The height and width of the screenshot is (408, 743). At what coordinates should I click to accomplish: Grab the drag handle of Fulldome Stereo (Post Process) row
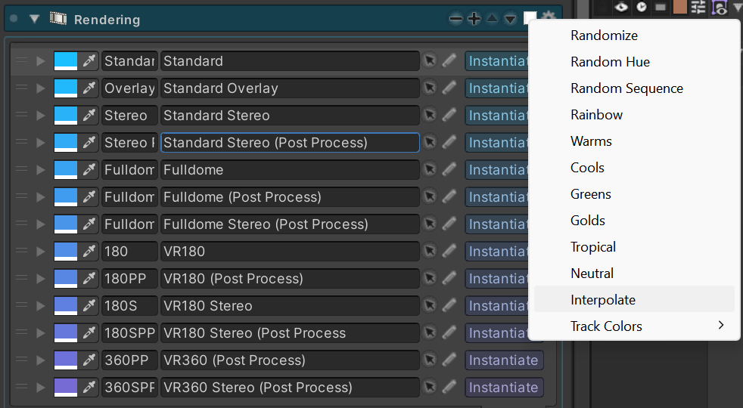point(21,224)
